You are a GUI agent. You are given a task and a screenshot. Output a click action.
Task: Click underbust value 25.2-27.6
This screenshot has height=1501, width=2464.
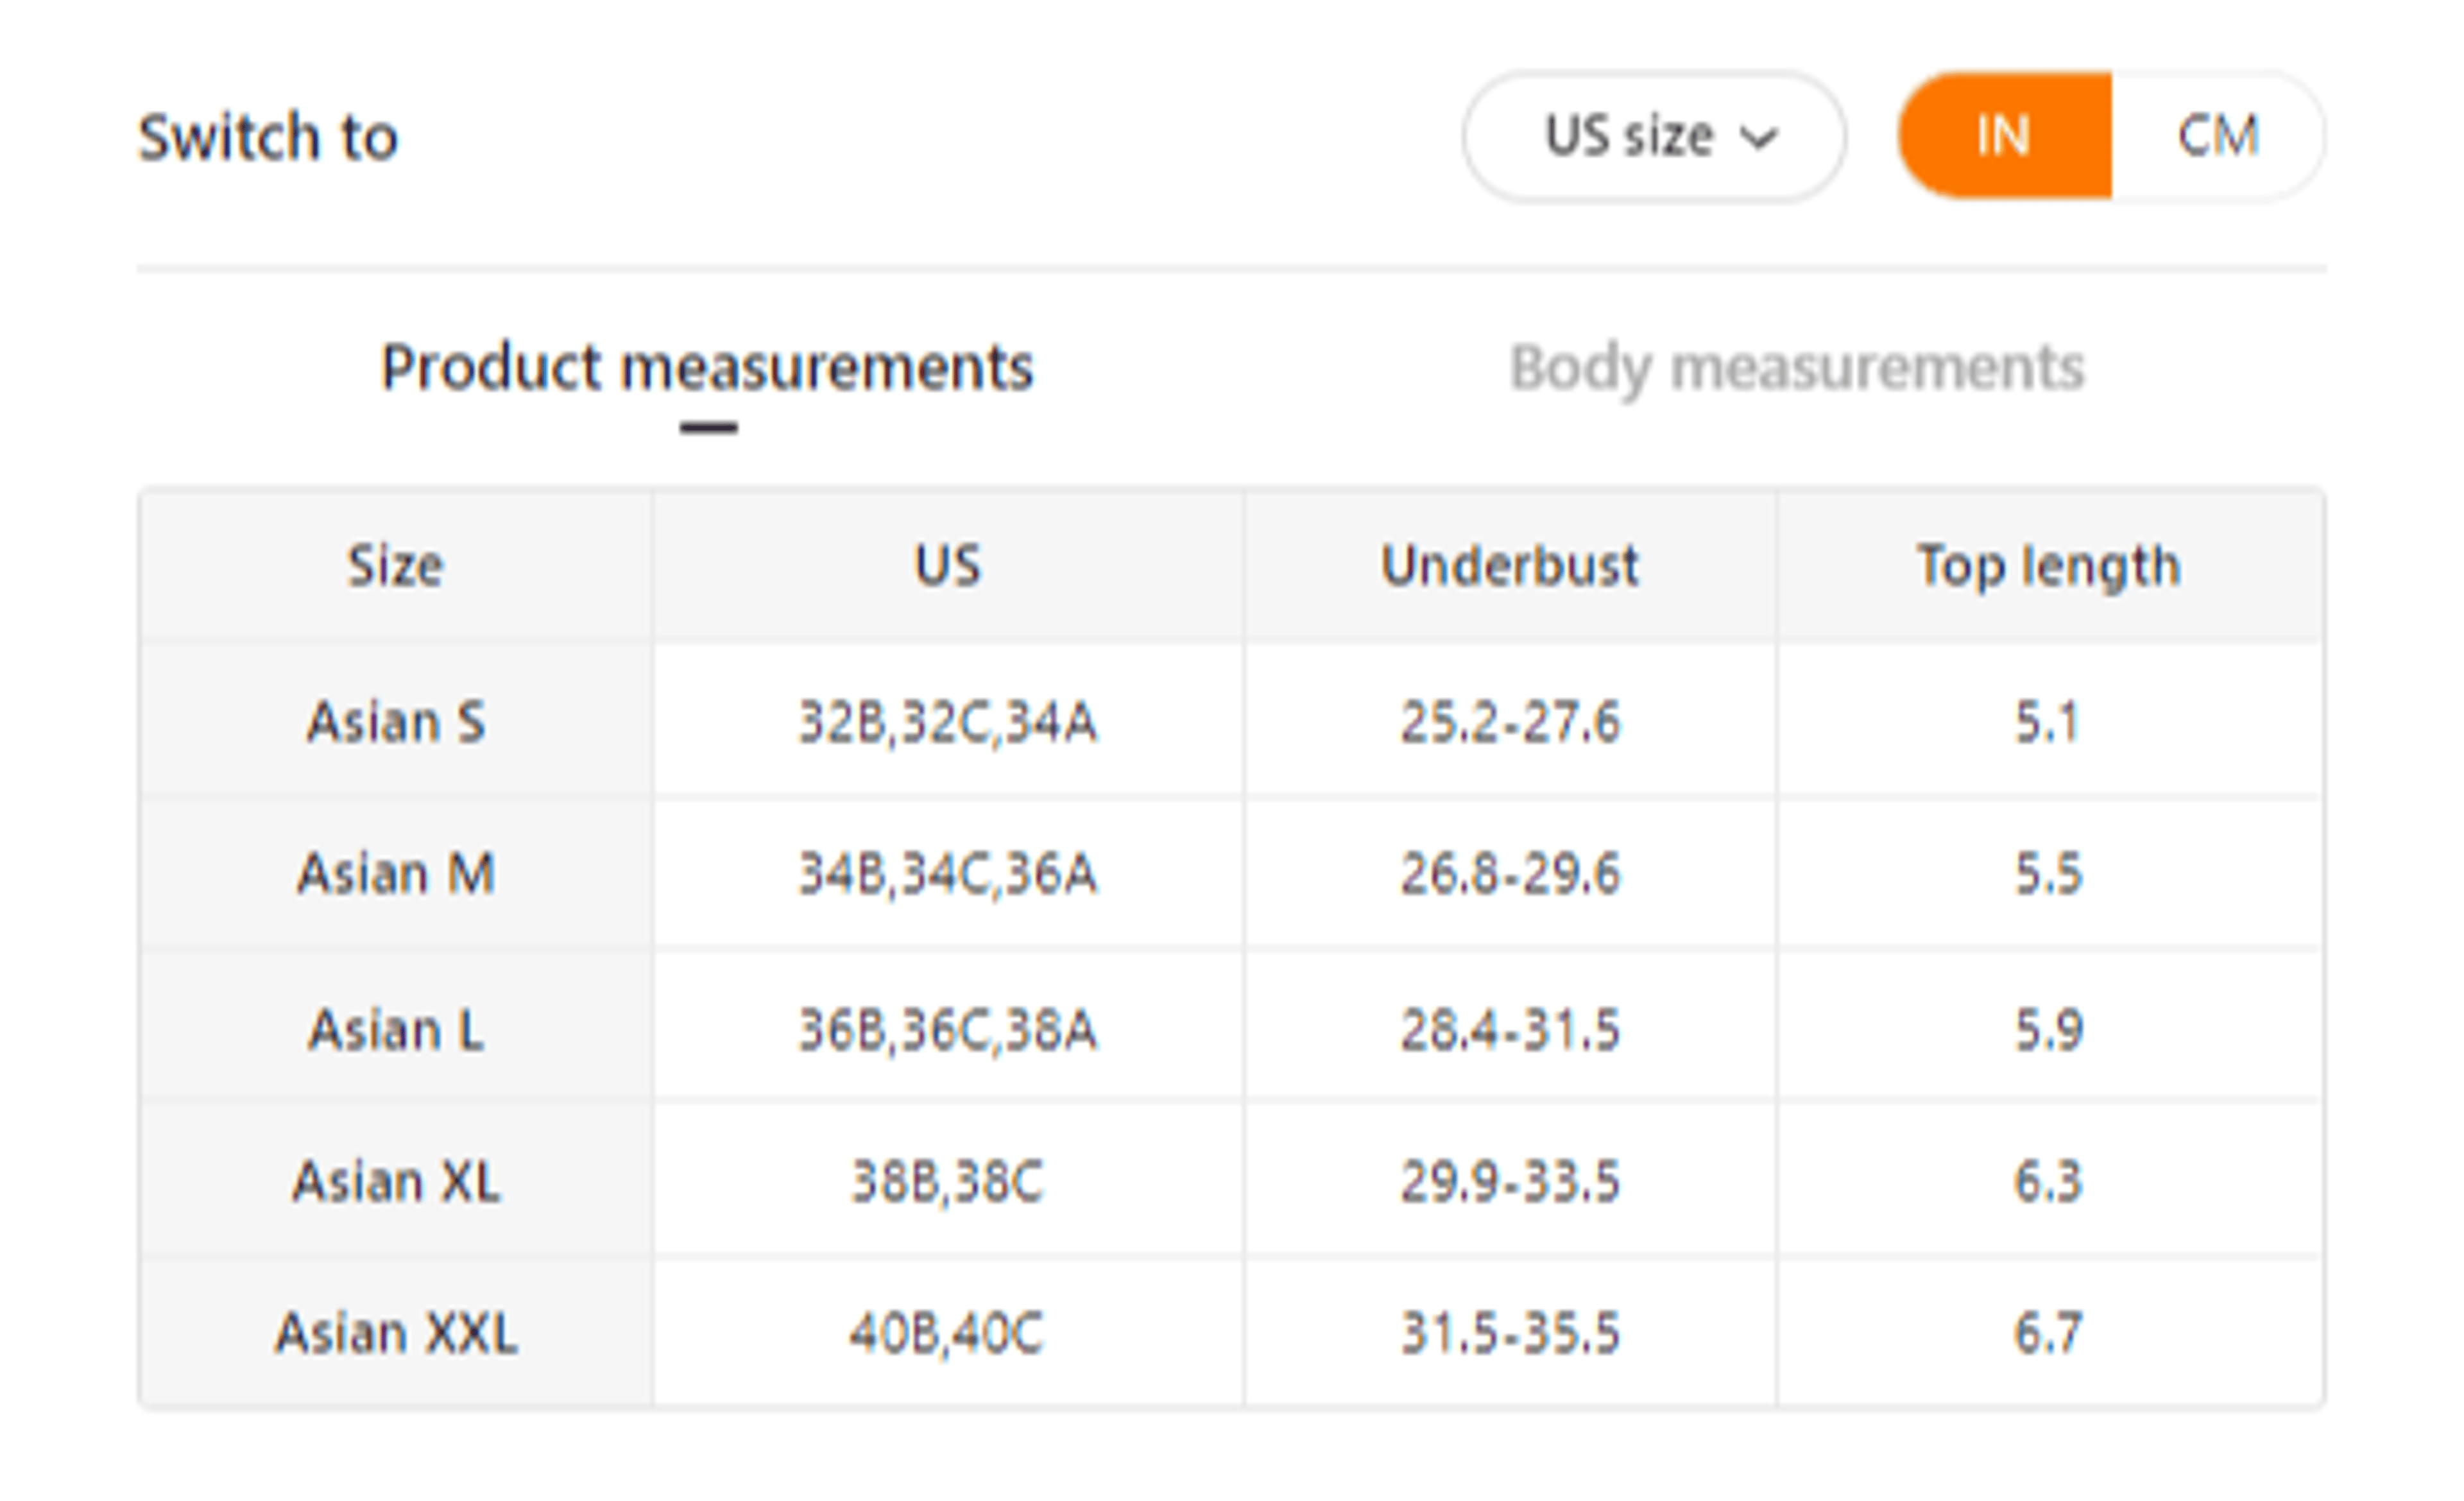tap(1510, 721)
